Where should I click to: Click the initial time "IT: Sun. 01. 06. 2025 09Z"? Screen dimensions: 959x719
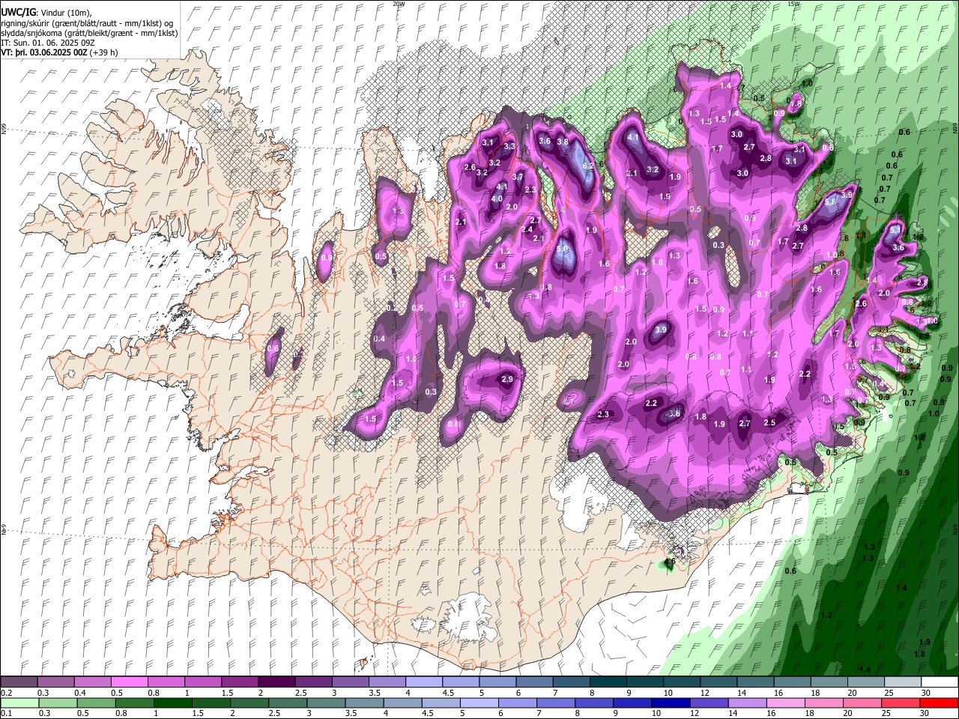48,43
